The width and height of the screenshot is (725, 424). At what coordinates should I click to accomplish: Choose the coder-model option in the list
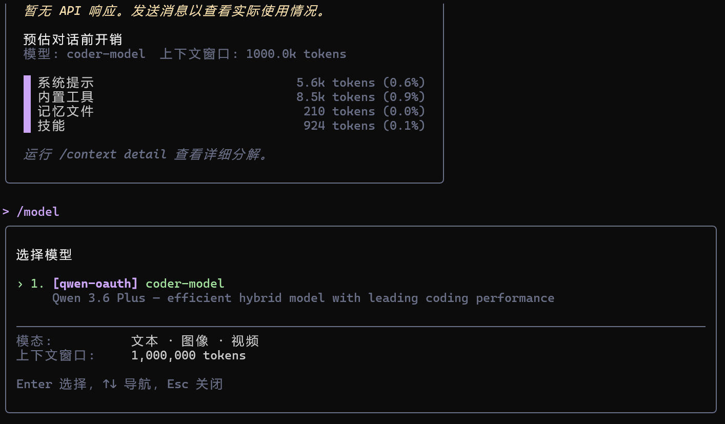[x=185, y=284]
